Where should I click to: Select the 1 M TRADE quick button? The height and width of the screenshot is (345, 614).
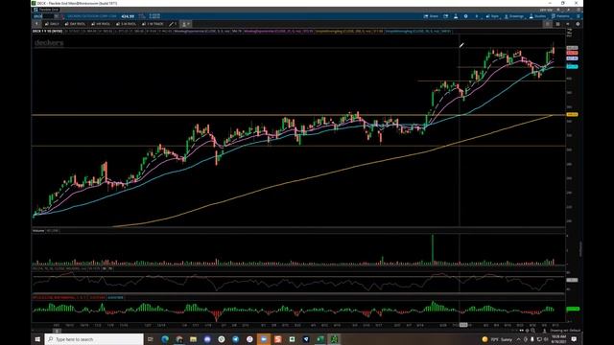[x=153, y=24]
